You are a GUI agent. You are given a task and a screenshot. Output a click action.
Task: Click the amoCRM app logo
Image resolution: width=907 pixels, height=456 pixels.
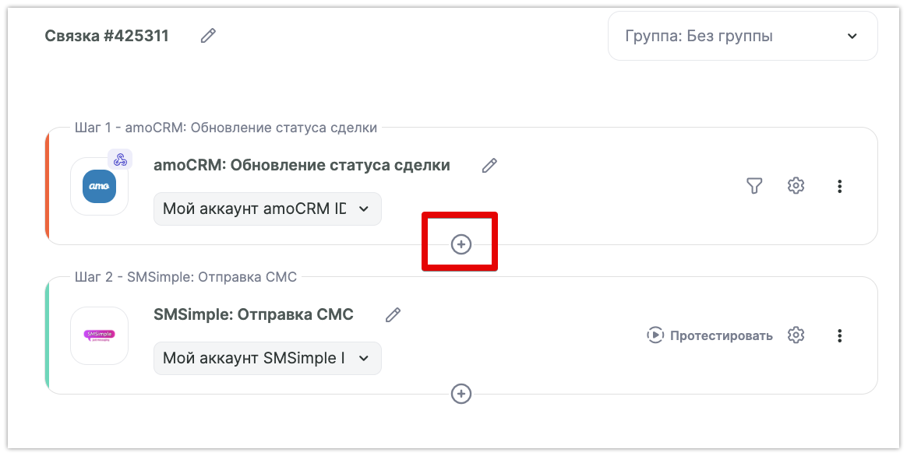99,187
